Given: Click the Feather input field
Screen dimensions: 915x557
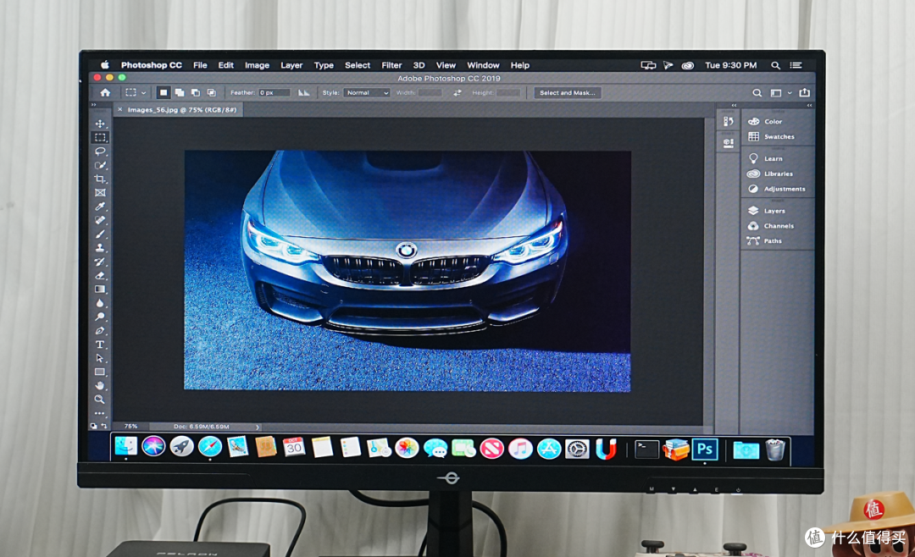Looking at the screenshot, I should pyautogui.click(x=274, y=93).
